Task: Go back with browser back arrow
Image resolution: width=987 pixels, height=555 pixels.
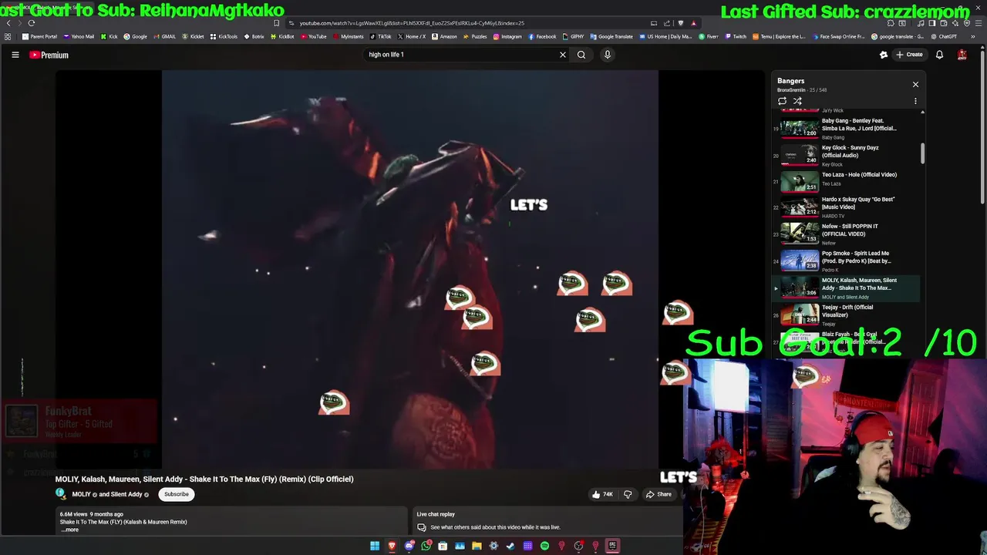Action: 8,23
